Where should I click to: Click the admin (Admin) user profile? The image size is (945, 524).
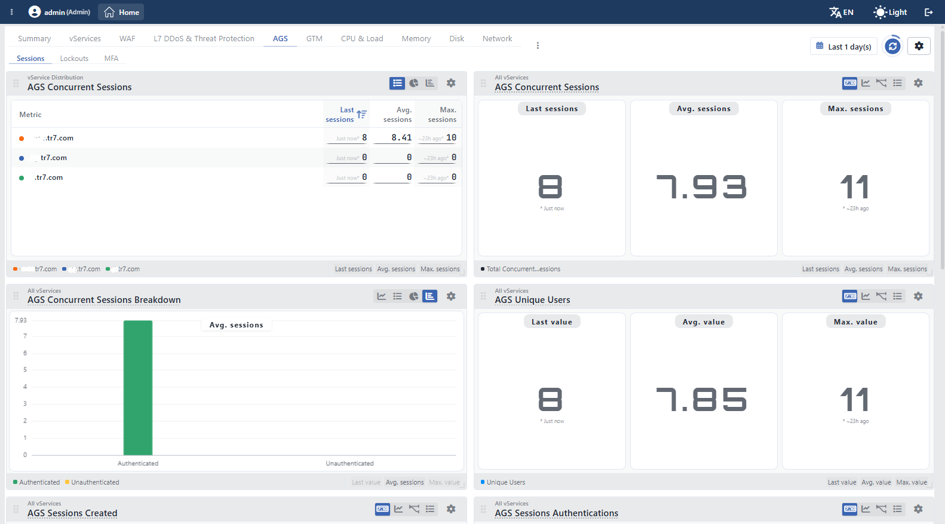pos(60,12)
